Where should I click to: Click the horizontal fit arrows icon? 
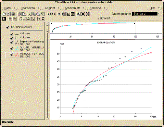(x=39, y=19)
